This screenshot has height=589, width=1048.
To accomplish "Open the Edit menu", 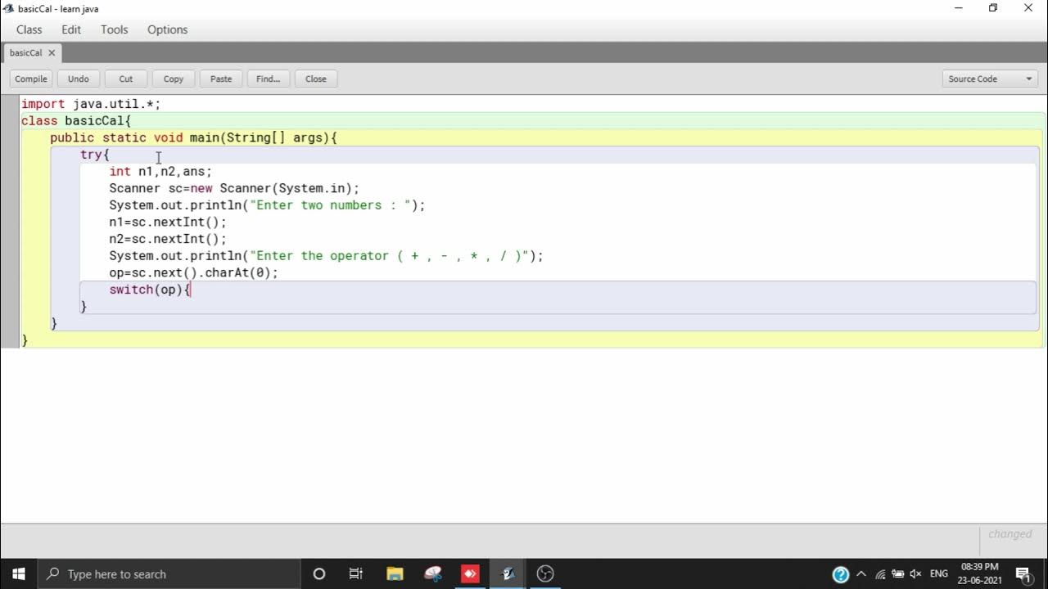I will [x=71, y=29].
